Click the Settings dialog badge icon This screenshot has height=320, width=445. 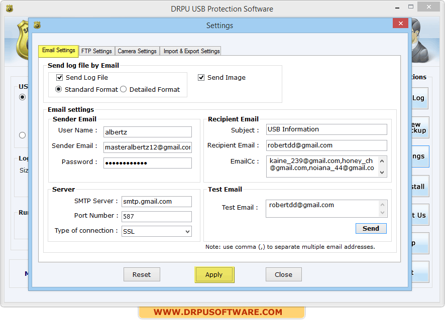[37, 25]
